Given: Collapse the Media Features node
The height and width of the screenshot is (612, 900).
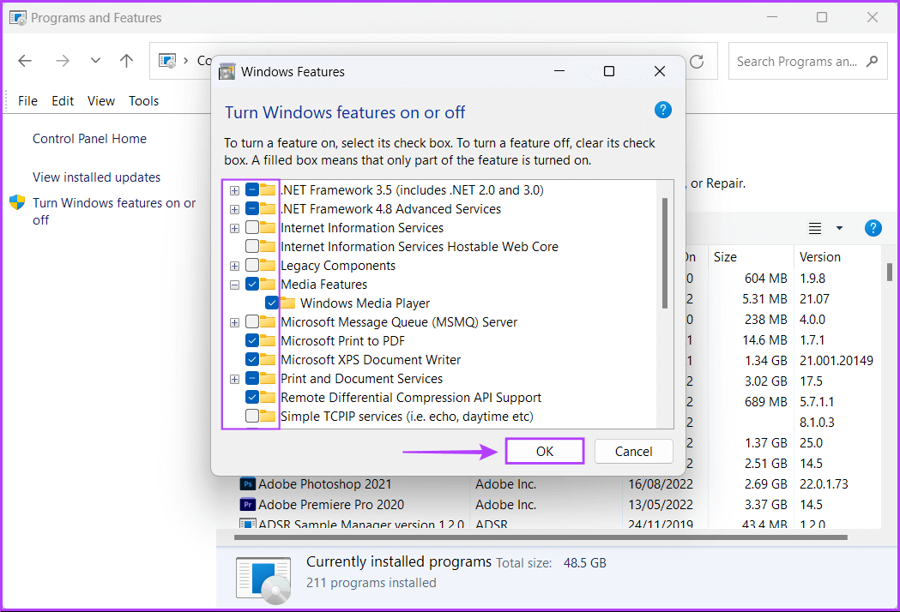Looking at the screenshot, I should 234,285.
